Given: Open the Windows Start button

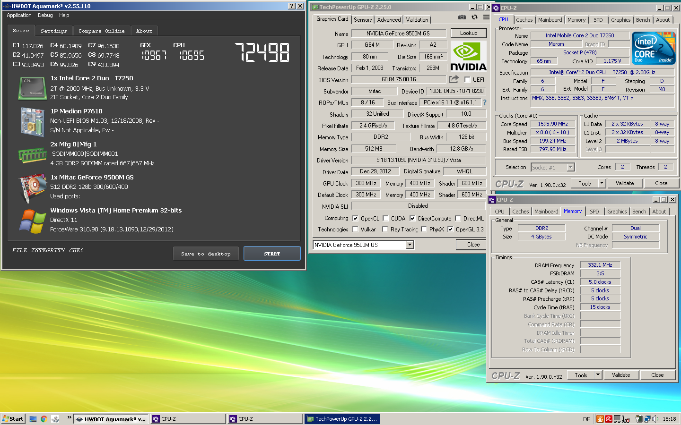Looking at the screenshot, I should click(x=13, y=419).
